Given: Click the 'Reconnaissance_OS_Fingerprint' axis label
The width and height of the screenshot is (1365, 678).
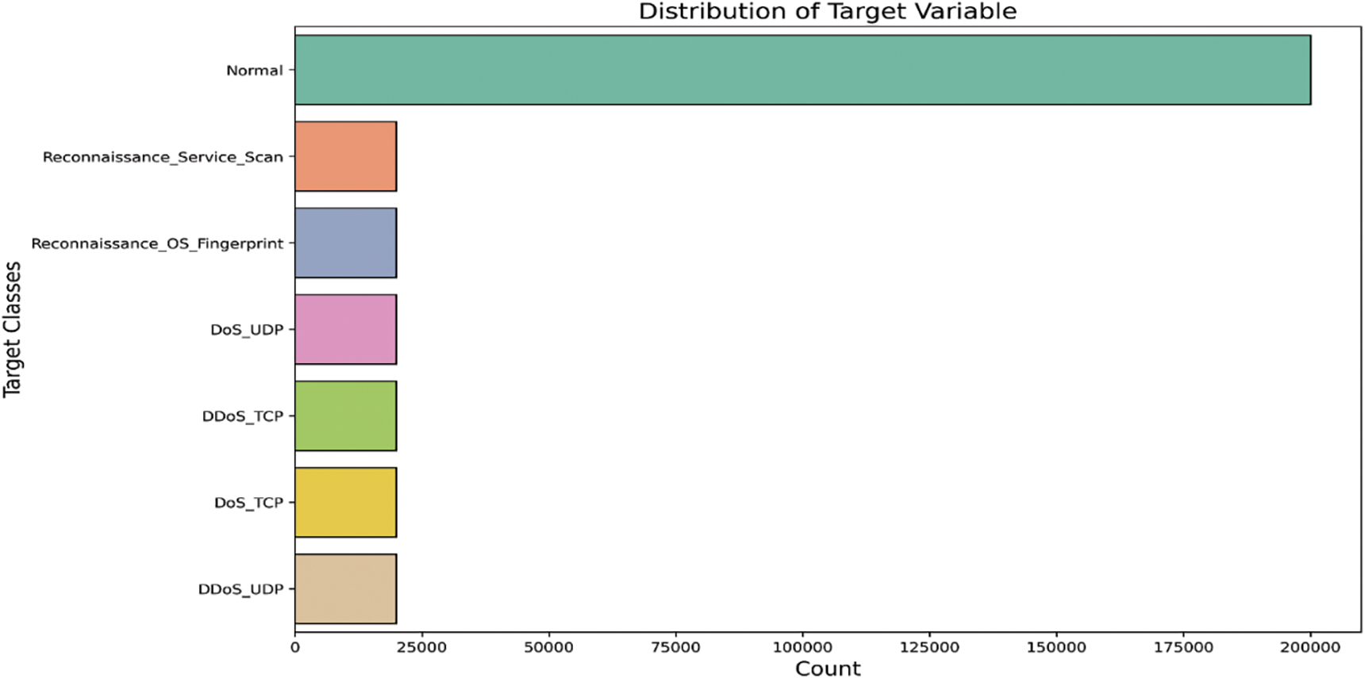Looking at the screenshot, I should coord(157,243).
